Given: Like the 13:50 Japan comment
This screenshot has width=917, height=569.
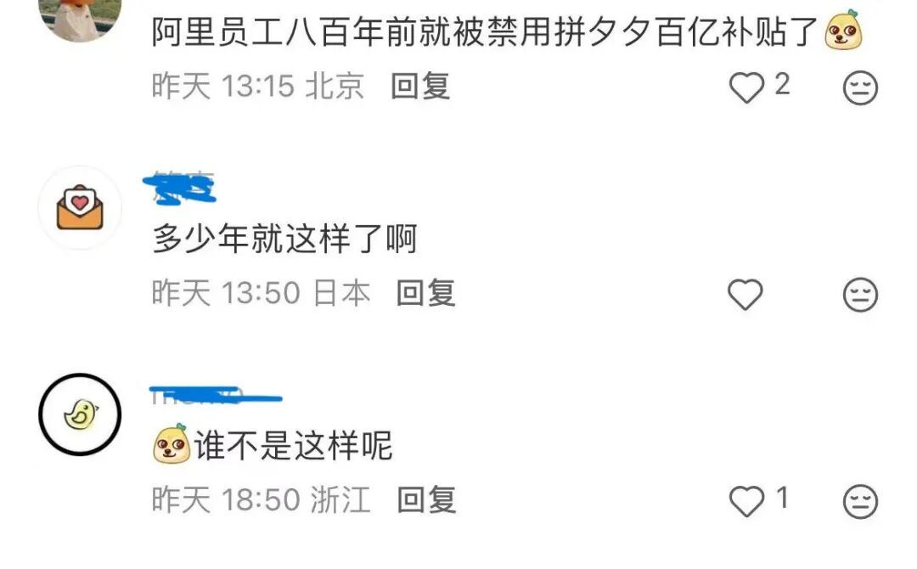Looking at the screenshot, I should coord(745,294).
